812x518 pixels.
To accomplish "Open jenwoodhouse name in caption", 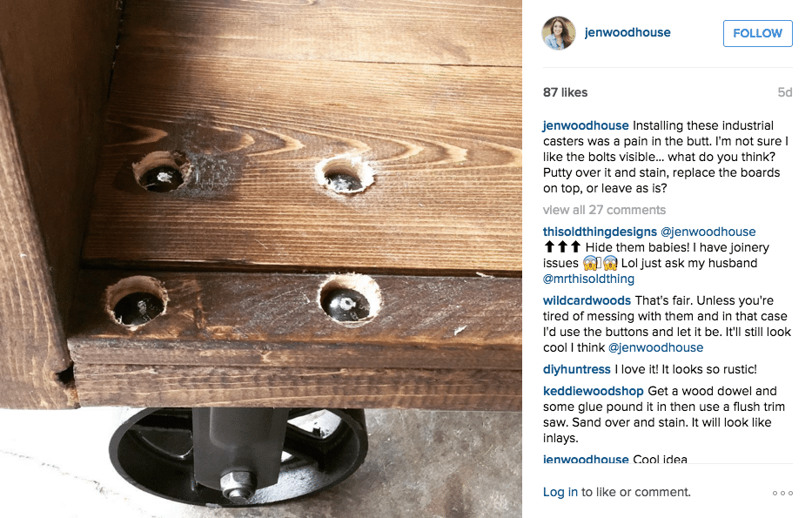I will (586, 125).
